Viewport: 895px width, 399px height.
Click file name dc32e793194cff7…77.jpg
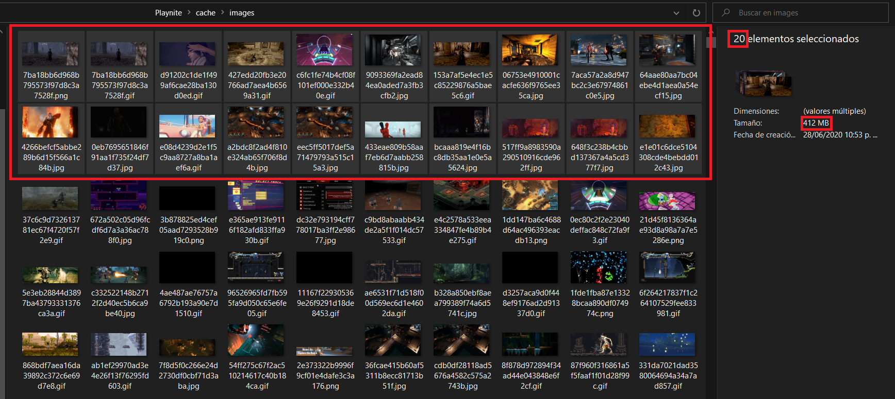click(325, 230)
